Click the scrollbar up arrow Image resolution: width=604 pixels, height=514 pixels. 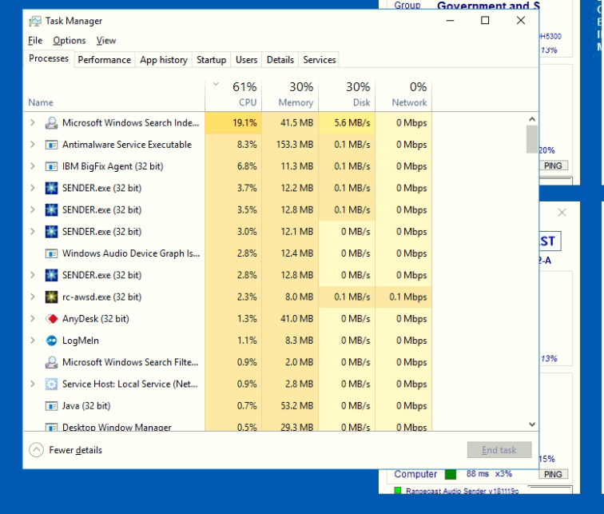pyautogui.click(x=532, y=119)
